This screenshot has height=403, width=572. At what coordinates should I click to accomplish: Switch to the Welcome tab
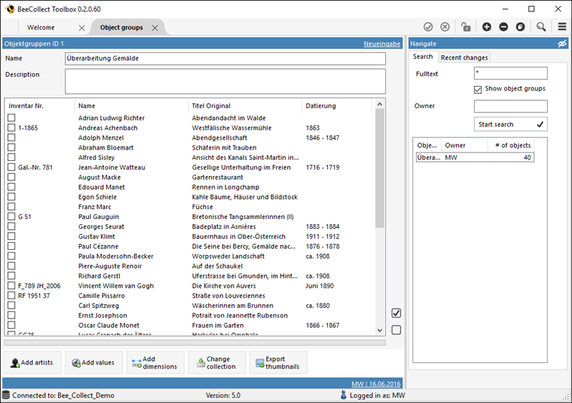tap(41, 27)
